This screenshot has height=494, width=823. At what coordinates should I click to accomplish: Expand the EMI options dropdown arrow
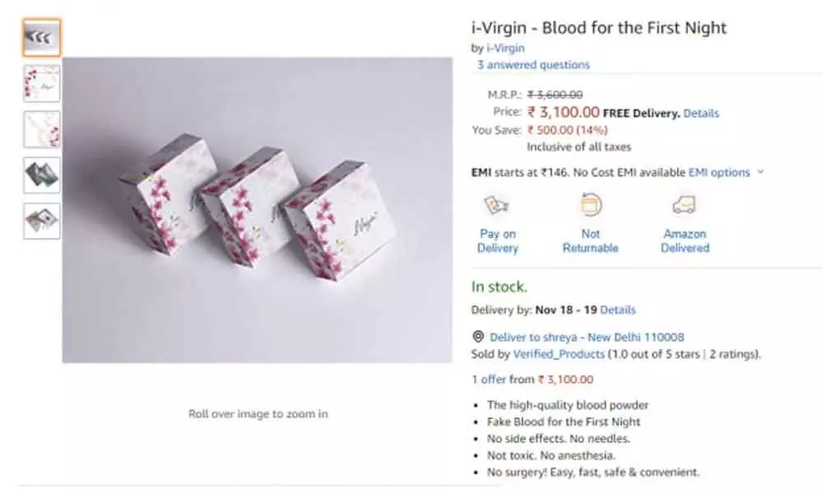pyautogui.click(x=760, y=172)
